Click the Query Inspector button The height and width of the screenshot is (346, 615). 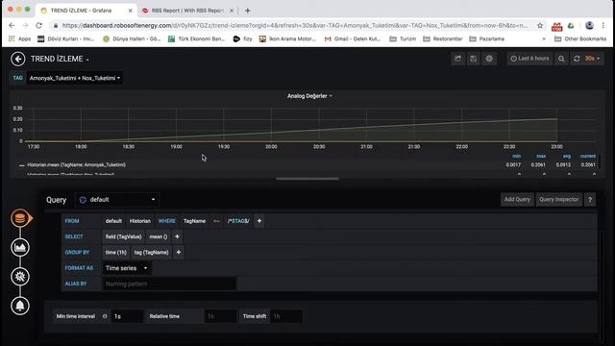click(x=558, y=199)
